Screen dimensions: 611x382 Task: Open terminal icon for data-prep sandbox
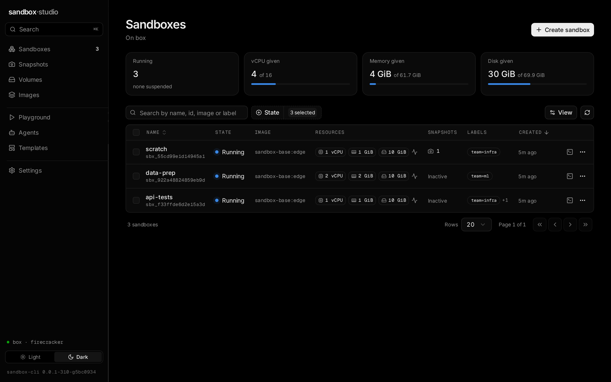pyautogui.click(x=570, y=176)
